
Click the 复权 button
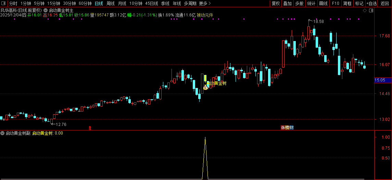[x=276, y=3]
